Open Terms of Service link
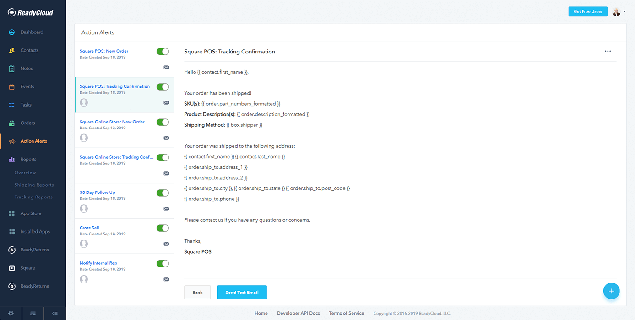This screenshot has width=635, height=320. [x=347, y=313]
